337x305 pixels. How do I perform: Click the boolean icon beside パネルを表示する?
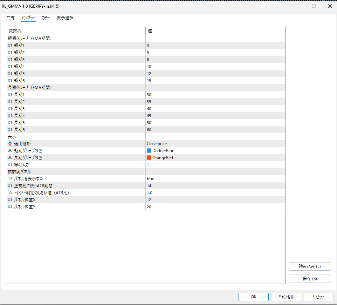tap(10, 178)
